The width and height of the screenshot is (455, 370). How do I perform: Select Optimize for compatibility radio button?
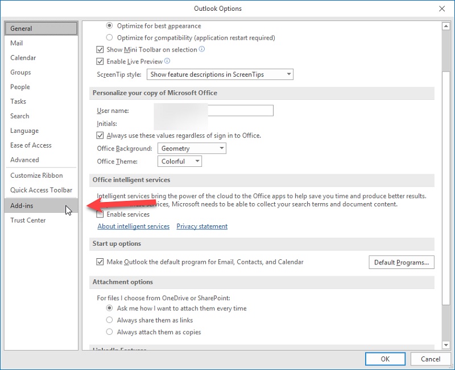(110, 37)
